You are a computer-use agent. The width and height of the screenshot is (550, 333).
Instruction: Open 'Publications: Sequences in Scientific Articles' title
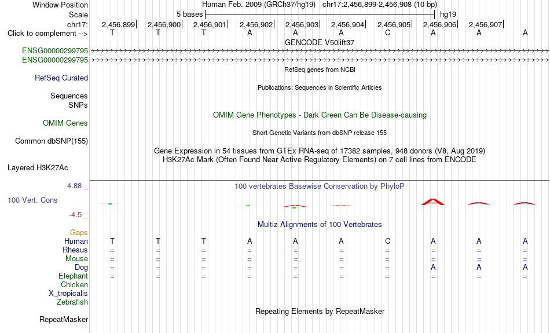[320, 87]
